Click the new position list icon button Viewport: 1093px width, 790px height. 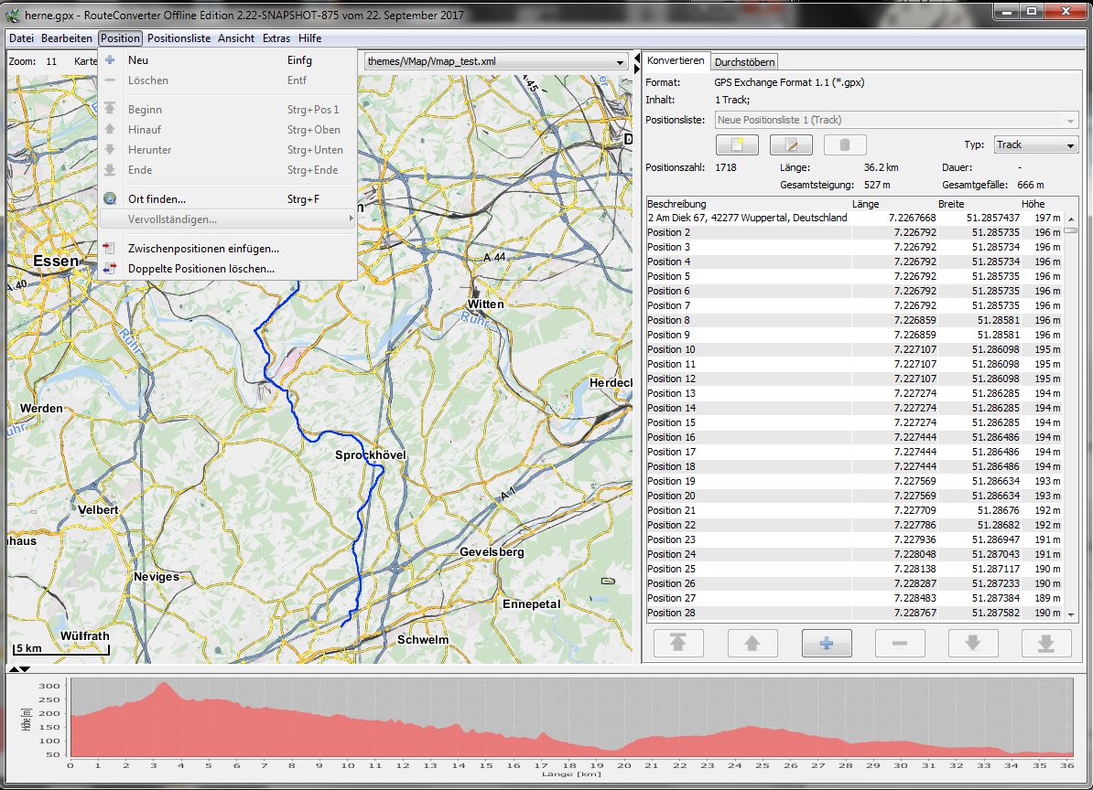[x=738, y=144]
